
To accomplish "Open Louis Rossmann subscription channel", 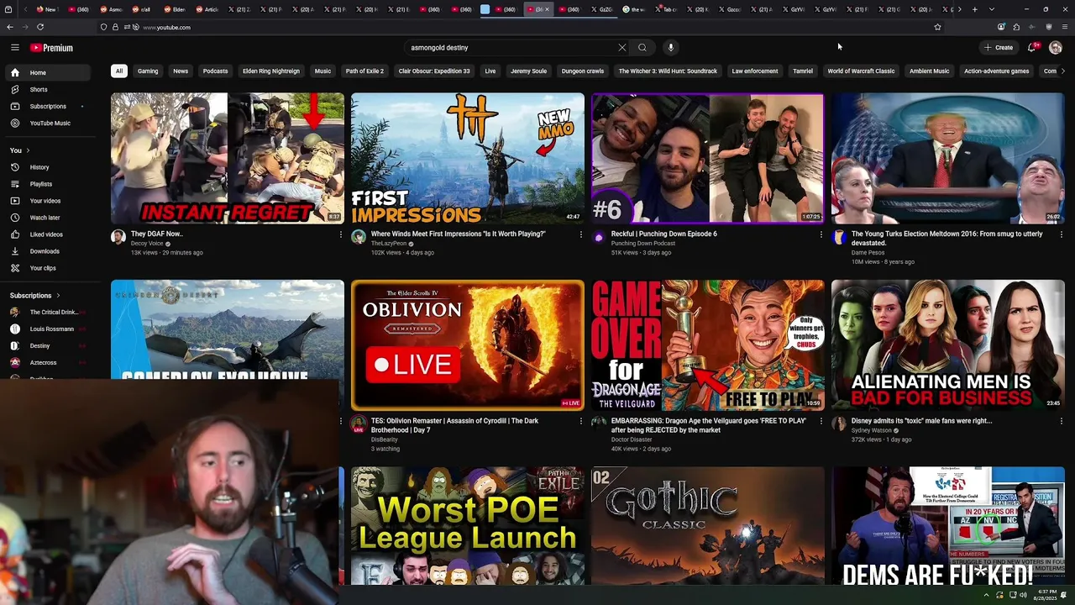I will point(49,329).
